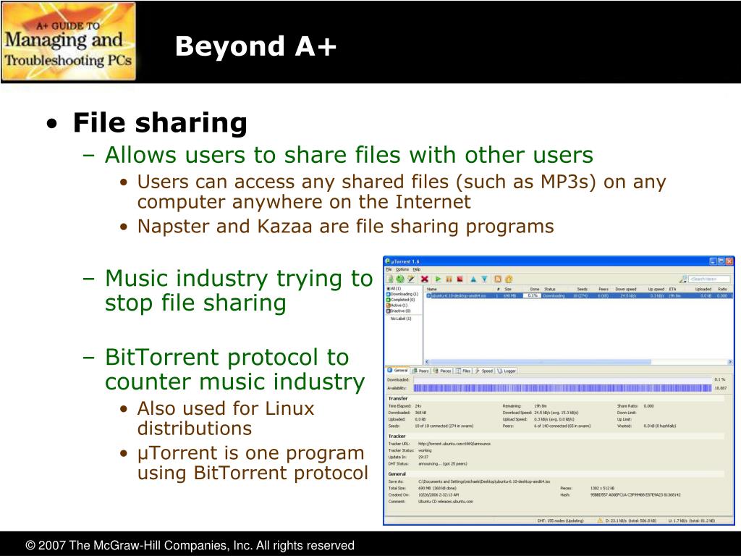Select the No Label (1) entry
This screenshot has width=741, height=556.
point(401,319)
